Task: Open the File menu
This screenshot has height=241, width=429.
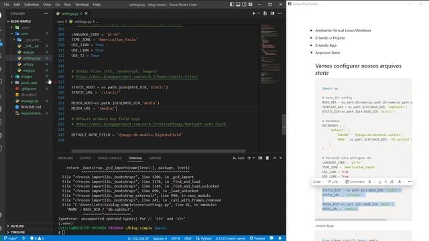Action: point(7,5)
